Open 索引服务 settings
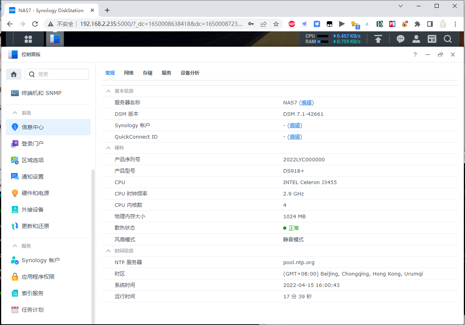The image size is (465, 325). click(x=48, y=293)
